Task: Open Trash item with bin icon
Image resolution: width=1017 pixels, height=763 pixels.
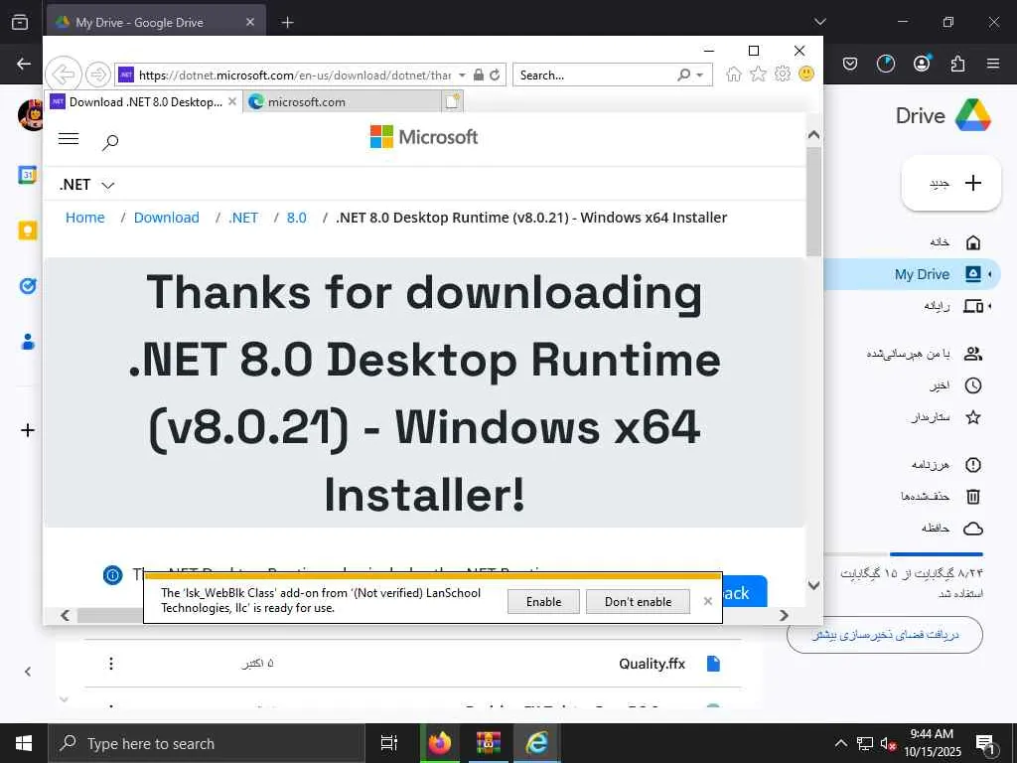Action: 941,497
